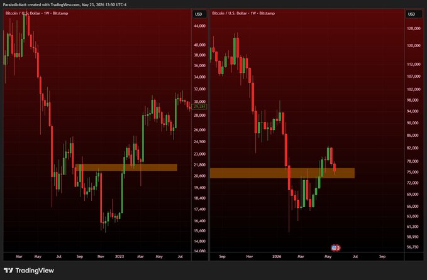
Task: Click Nov label on the 2026 chart's time axis
Action: pos(250,257)
